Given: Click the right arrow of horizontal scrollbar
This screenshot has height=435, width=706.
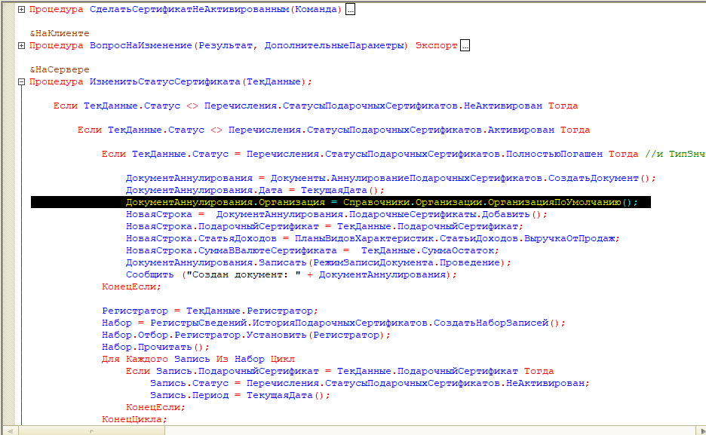Looking at the screenshot, I should [x=701, y=430].
